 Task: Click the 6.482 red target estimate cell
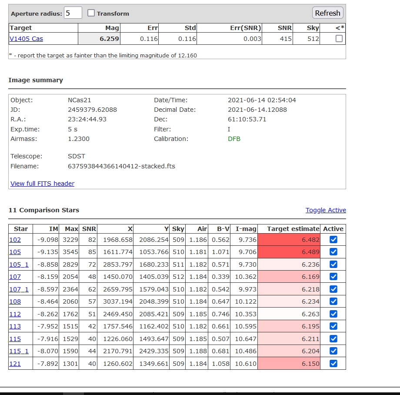click(x=289, y=240)
